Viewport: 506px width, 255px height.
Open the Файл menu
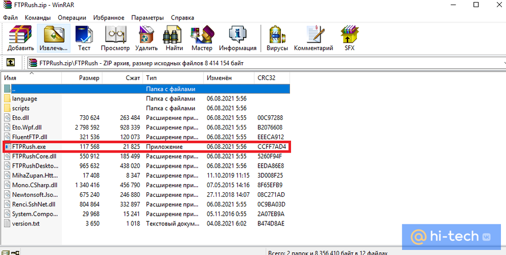tap(10, 17)
